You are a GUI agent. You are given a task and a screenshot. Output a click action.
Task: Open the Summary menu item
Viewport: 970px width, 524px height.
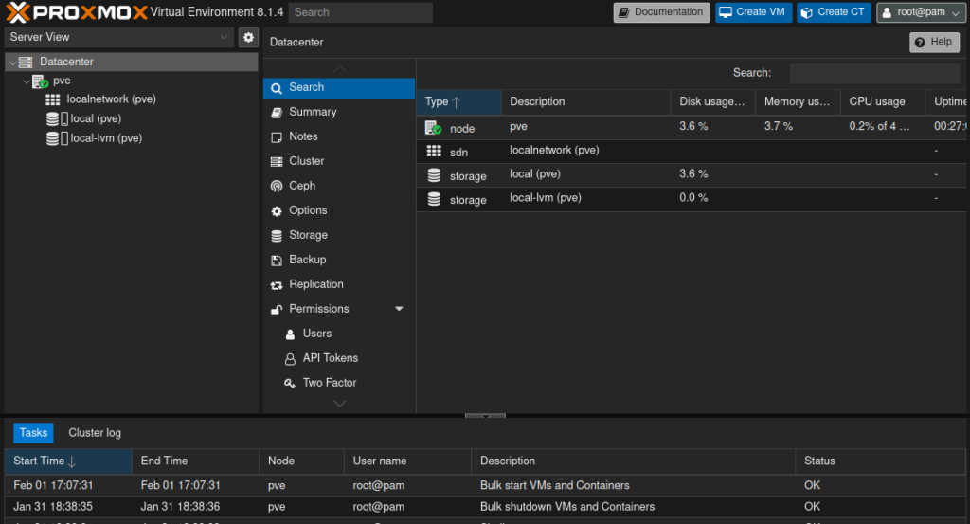(x=339, y=112)
